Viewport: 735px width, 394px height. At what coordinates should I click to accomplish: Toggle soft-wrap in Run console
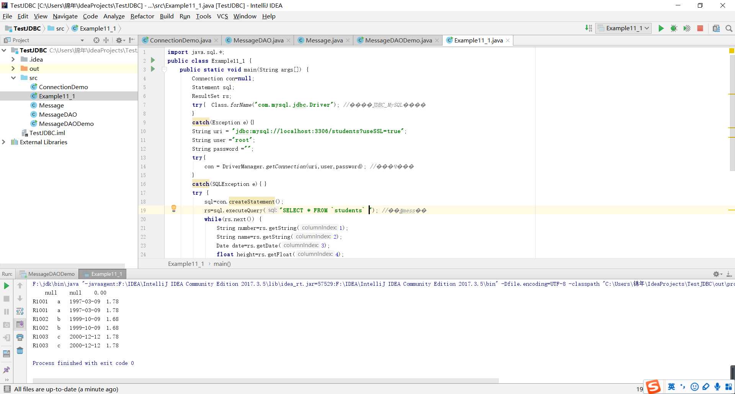click(x=20, y=312)
